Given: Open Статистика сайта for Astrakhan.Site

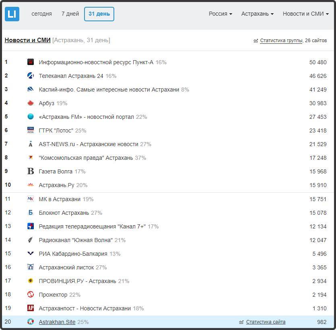Looking at the screenshot, I should pyautogui.click(x=266, y=322).
